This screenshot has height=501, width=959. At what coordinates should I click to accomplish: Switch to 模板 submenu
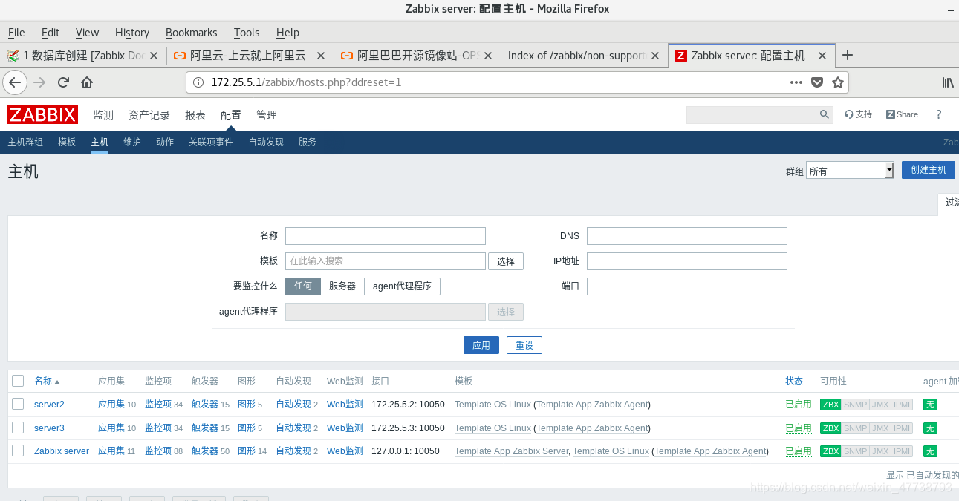pos(67,142)
